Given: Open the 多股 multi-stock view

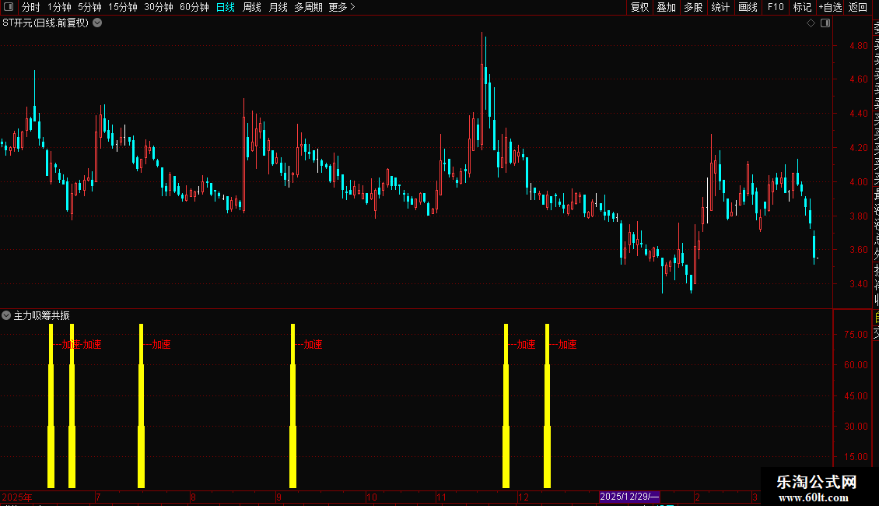Looking at the screenshot, I should 693,7.
